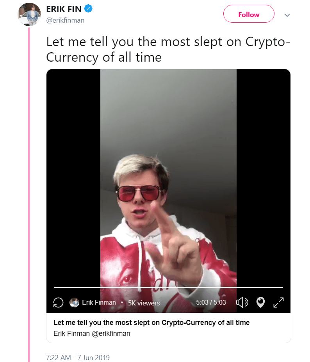Image resolution: width=310 pixels, height=362 pixels.
Task: Click Erik Finman @erikfinman card caption
Action: pos(92,334)
